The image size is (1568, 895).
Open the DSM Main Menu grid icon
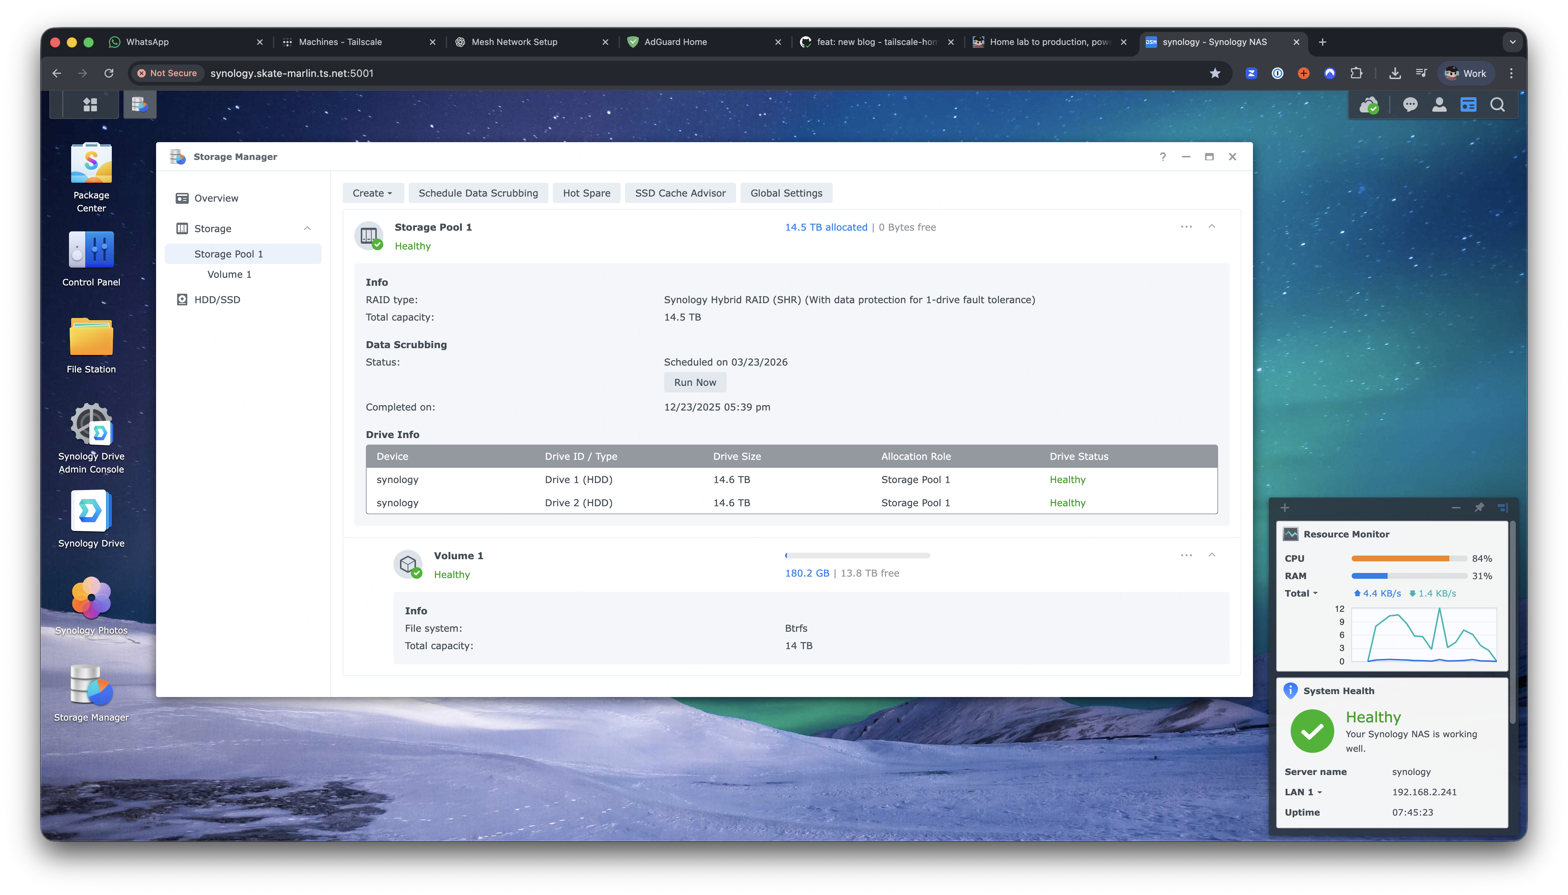(90, 105)
